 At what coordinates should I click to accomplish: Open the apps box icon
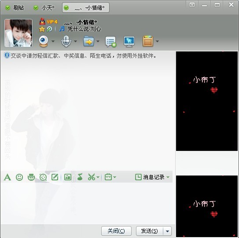tap(148, 41)
